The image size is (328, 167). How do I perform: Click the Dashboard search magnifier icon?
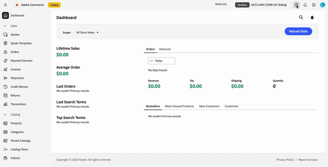tap(301, 17)
